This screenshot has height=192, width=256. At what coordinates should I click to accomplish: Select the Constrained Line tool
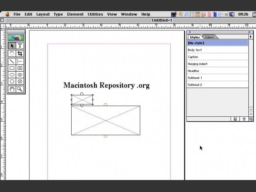(x=20, y=61)
